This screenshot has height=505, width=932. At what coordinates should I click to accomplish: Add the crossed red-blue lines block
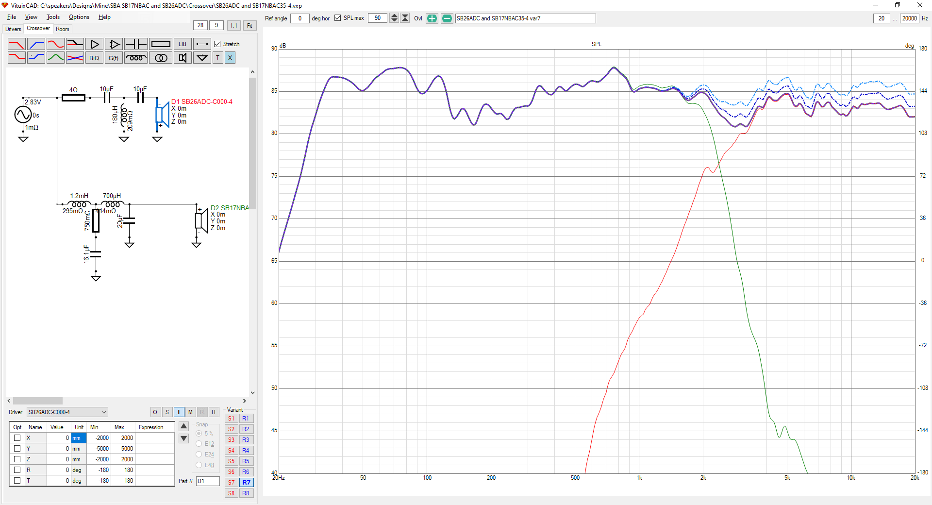(x=75, y=58)
